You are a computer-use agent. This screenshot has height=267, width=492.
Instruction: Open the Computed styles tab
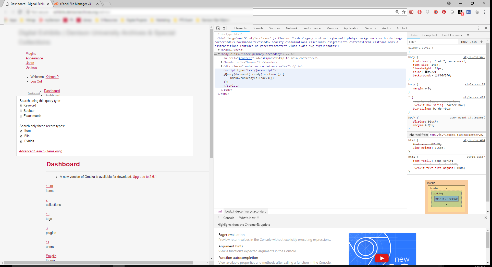429,35
